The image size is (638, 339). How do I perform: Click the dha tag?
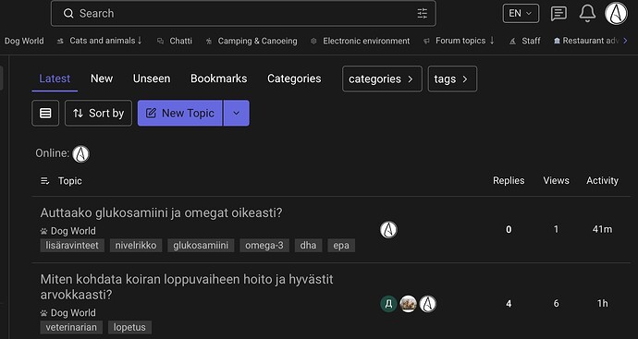tap(308, 246)
